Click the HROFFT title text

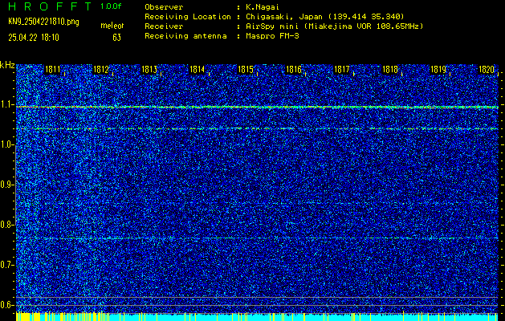click(x=50, y=6)
